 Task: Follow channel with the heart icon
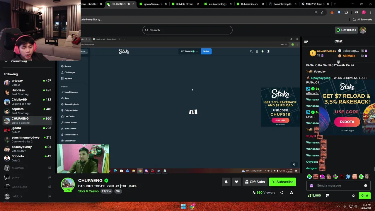[x=236, y=182]
